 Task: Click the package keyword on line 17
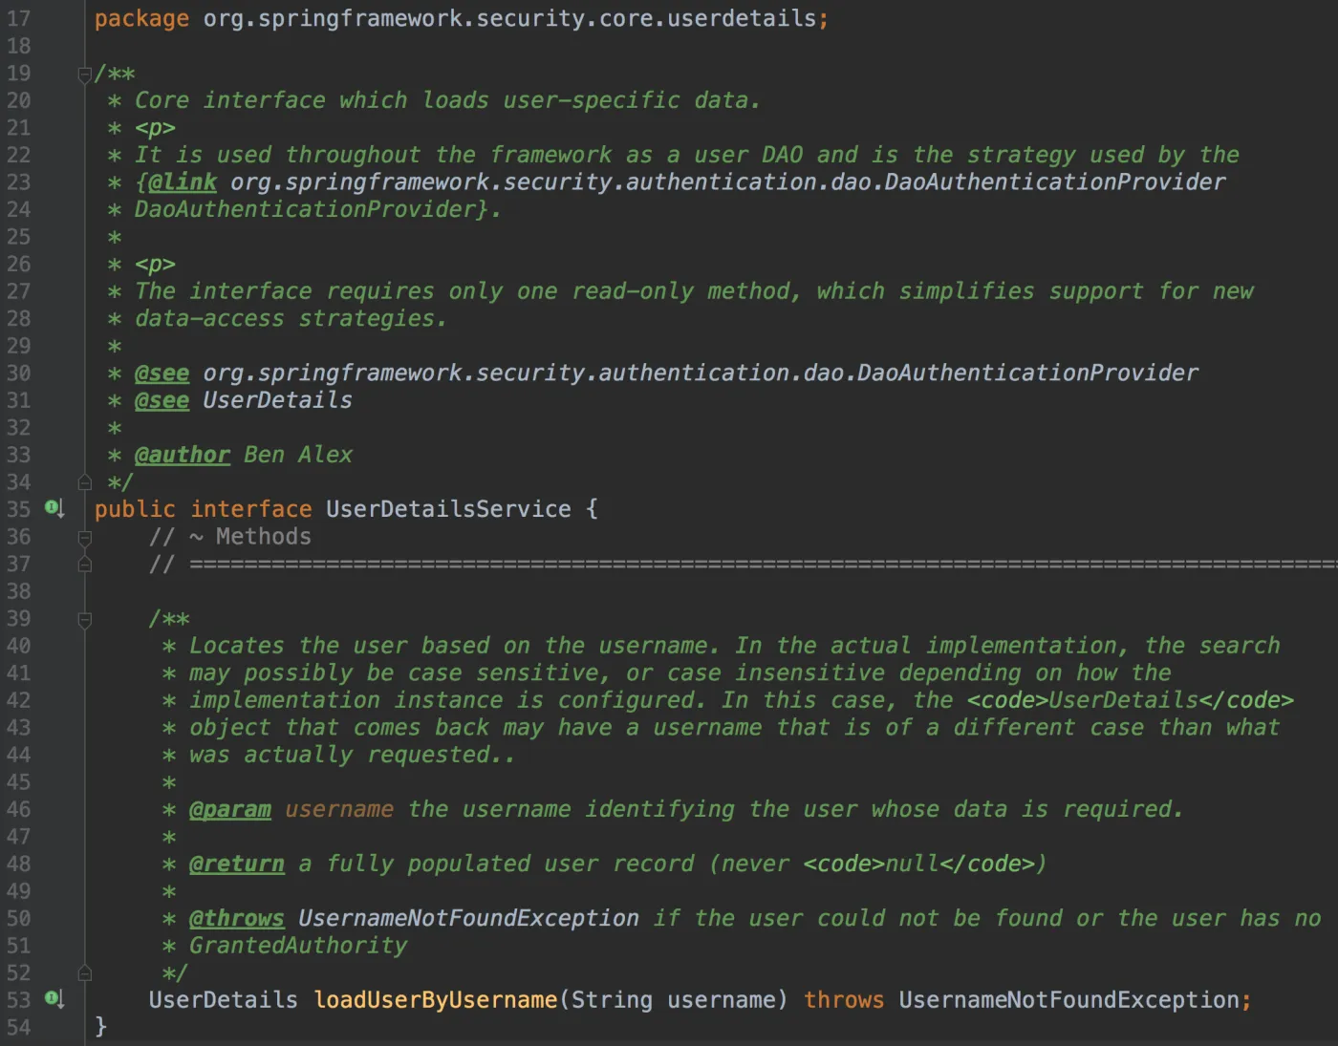141,19
